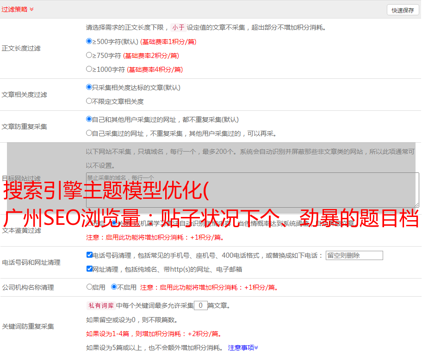The image size is (422, 356).
Task: Click the 电话号码和网址清理 row label
Action: 31,262
